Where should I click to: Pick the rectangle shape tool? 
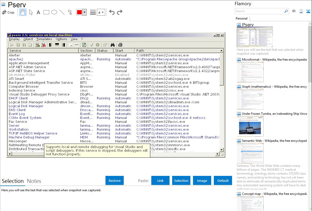coord(46,12)
